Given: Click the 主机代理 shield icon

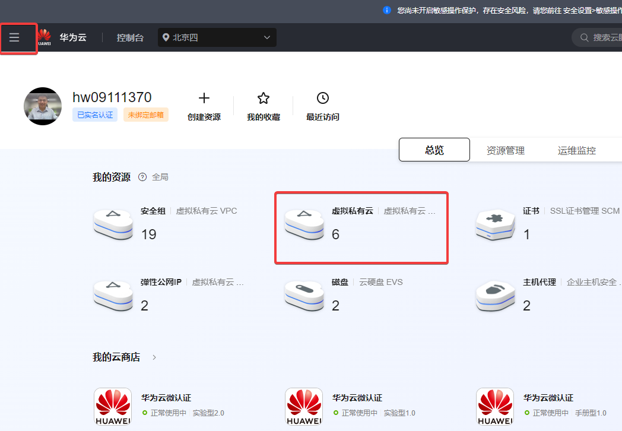Looking at the screenshot, I should click(x=496, y=296).
